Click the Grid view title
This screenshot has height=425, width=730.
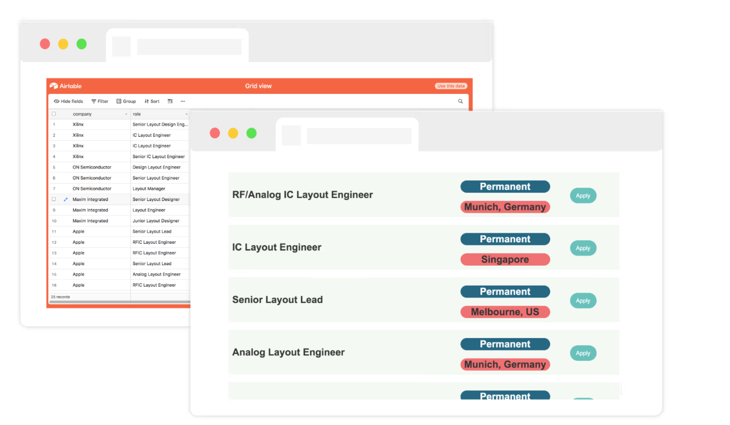(x=258, y=86)
